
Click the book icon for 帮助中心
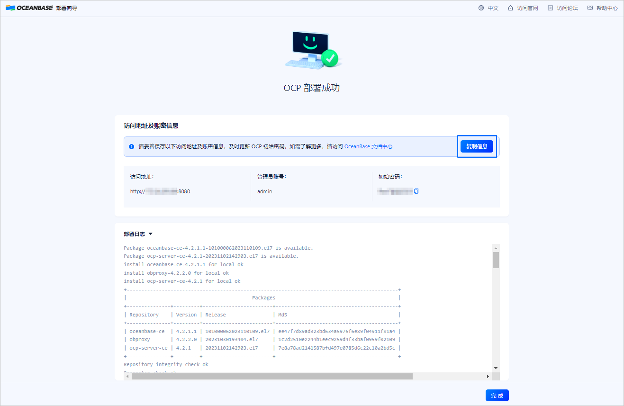click(x=590, y=8)
